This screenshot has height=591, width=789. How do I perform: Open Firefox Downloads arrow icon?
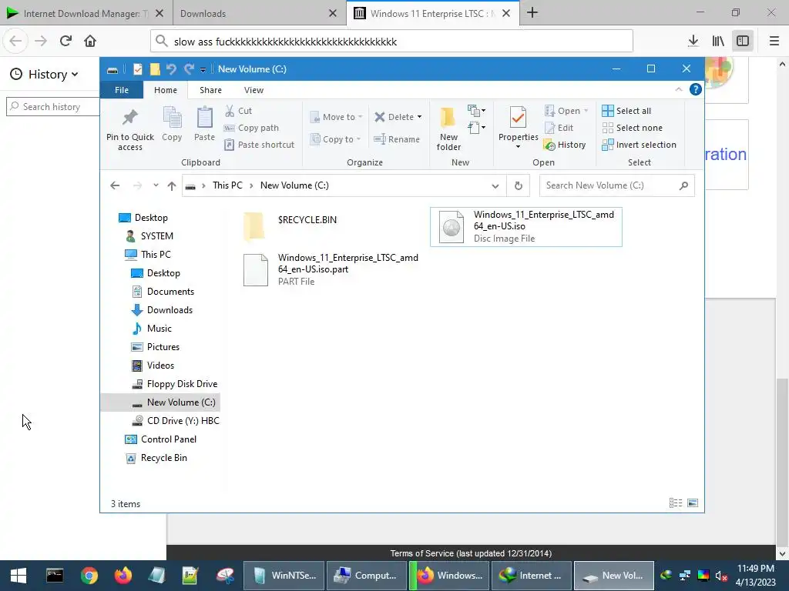click(693, 41)
